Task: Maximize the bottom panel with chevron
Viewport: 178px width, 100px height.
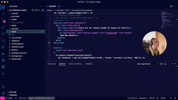Action: click(x=172, y=64)
